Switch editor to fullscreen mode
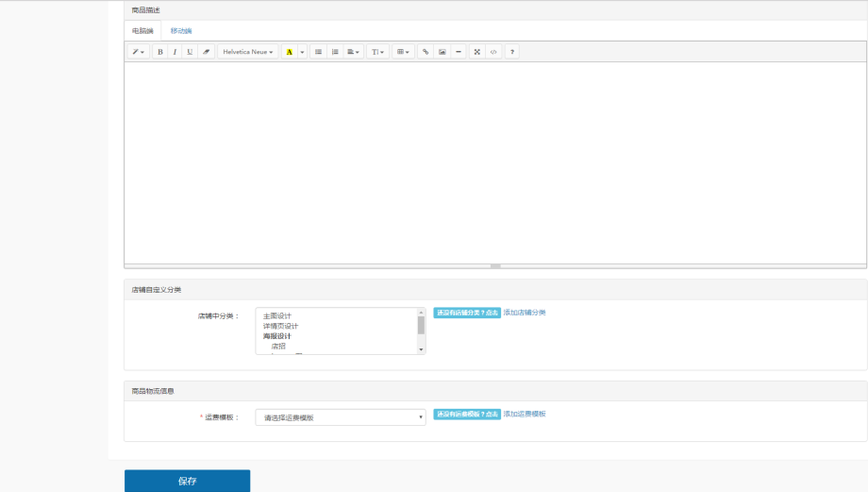This screenshot has height=492, width=868. point(476,52)
